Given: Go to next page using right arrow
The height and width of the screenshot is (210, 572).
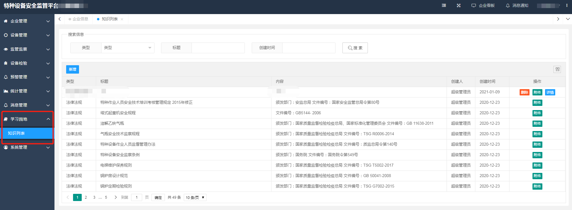Looking at the screenshot, I should pos(116,197).
